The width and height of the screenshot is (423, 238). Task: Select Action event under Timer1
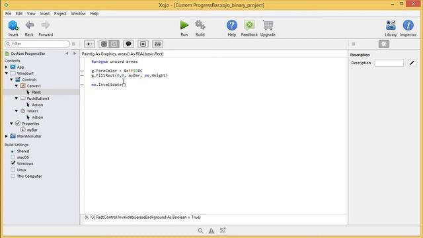(38, 118)
